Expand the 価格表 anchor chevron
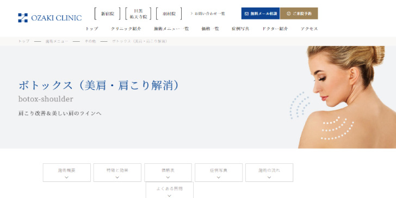396x198 pixels. coord(168,177)
